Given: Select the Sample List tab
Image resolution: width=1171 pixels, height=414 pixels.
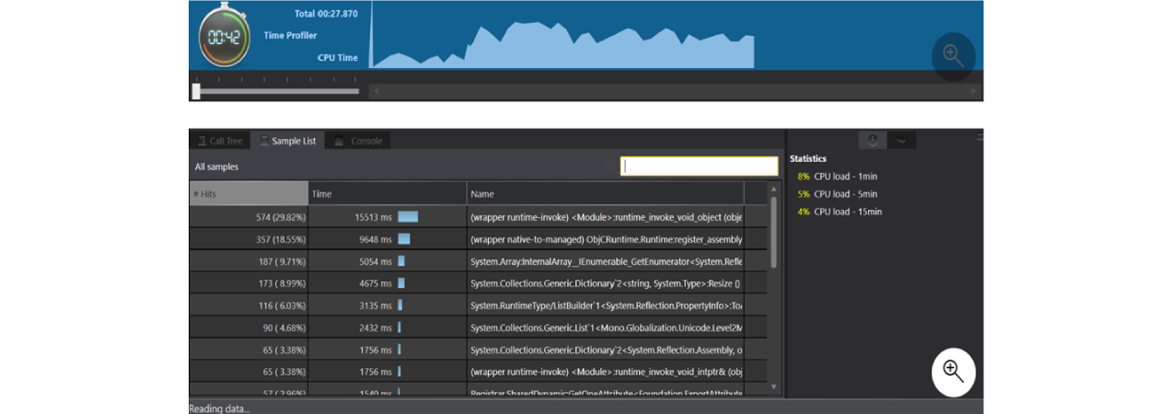Looking at the screenshot, I should [x=287, y=141].
